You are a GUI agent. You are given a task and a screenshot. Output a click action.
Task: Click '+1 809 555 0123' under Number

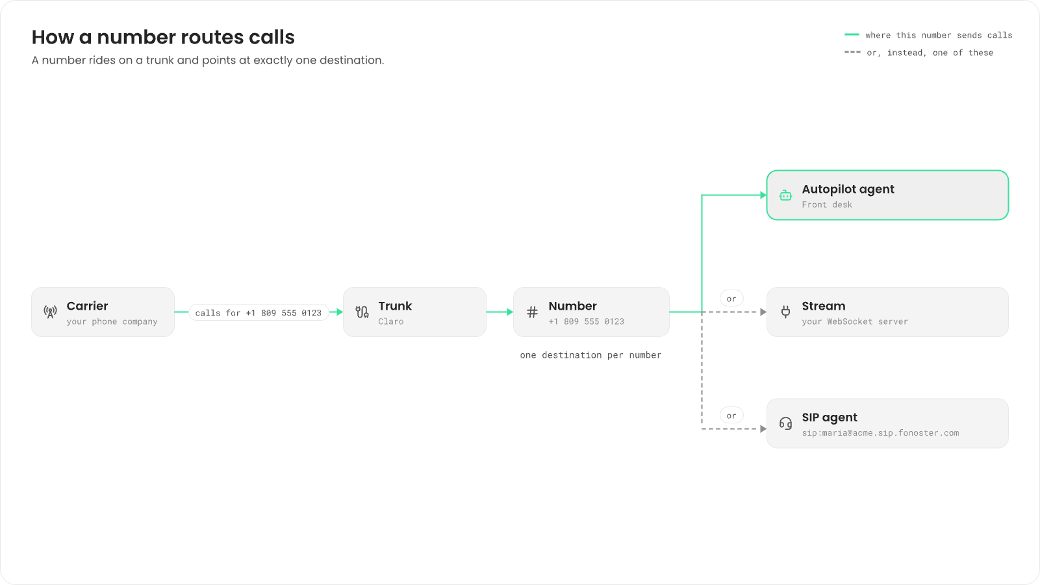(586, 321)
